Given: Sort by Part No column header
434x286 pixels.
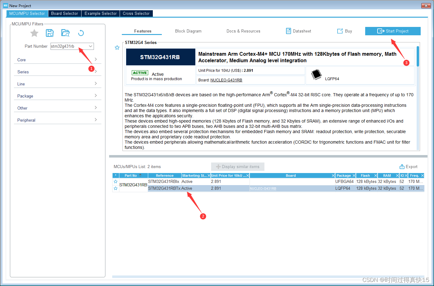Looking at the screenshot, I should pyautogui.click(x=134, y=175).
